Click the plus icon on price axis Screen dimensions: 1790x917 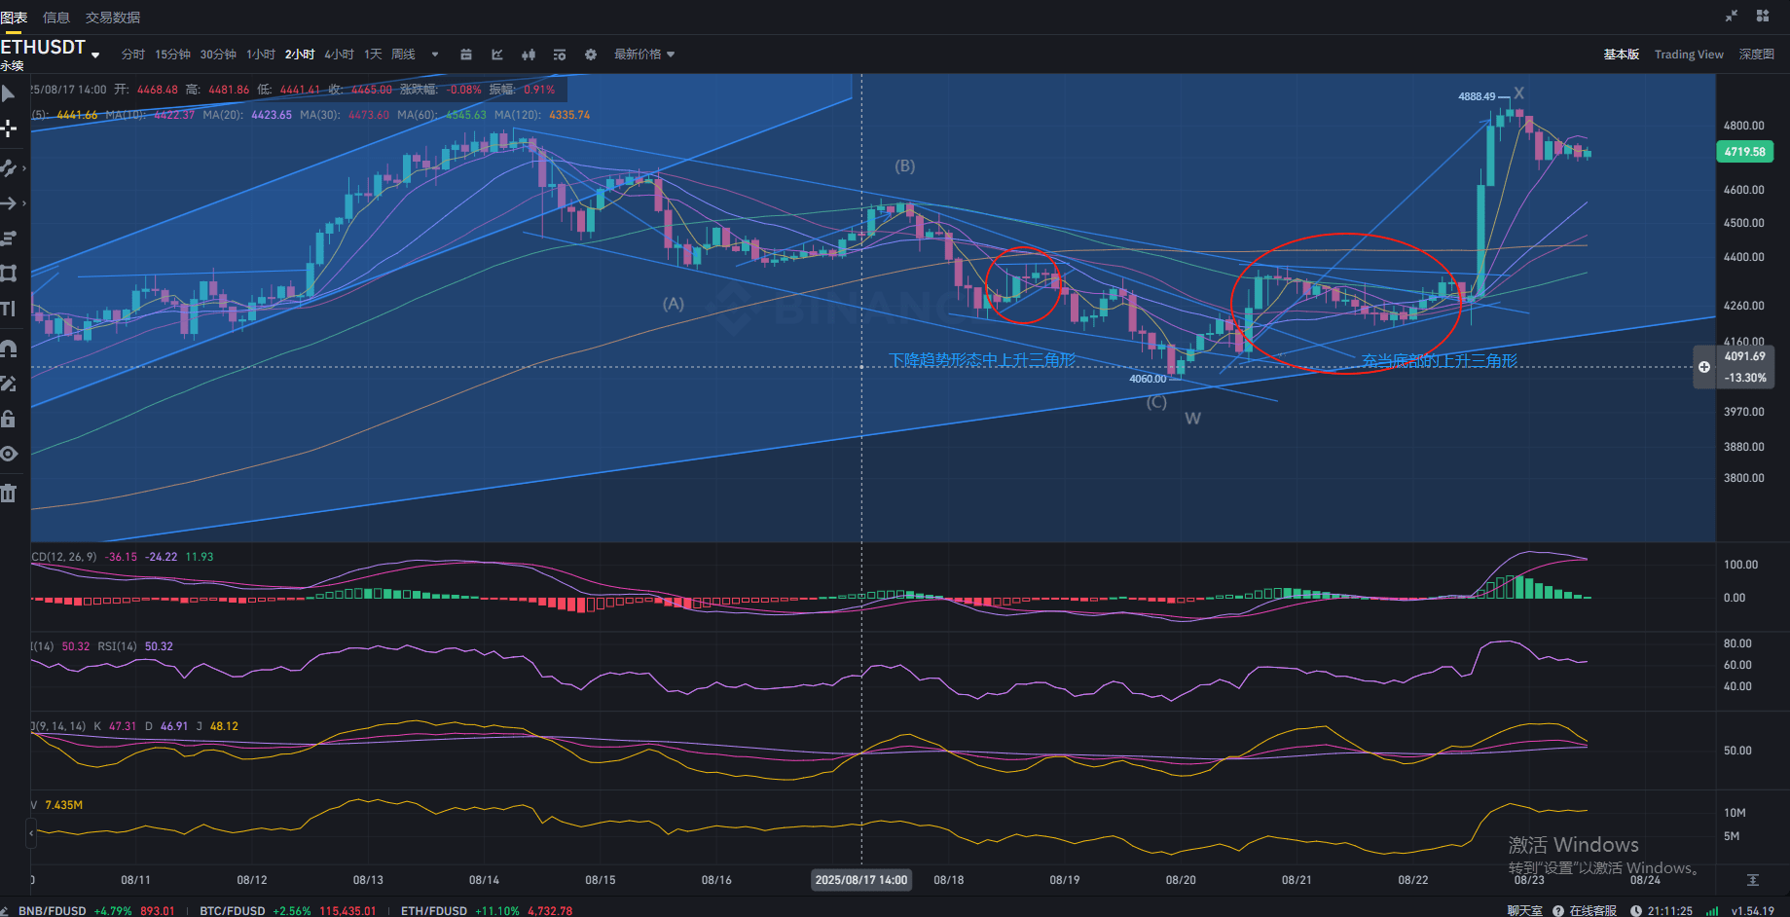[x=1704, y=367]
